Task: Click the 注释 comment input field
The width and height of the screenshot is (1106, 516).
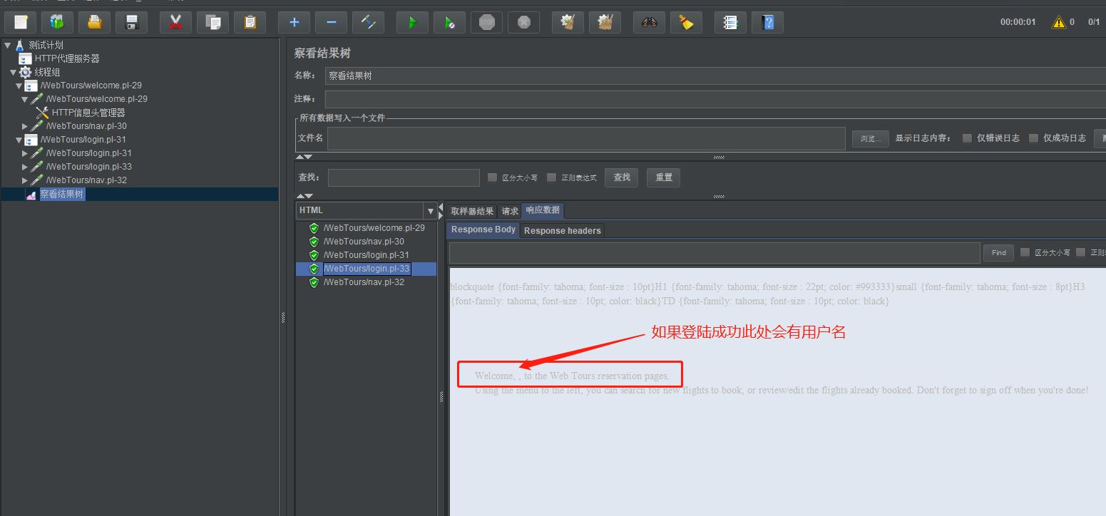Action: coord(715,99)
